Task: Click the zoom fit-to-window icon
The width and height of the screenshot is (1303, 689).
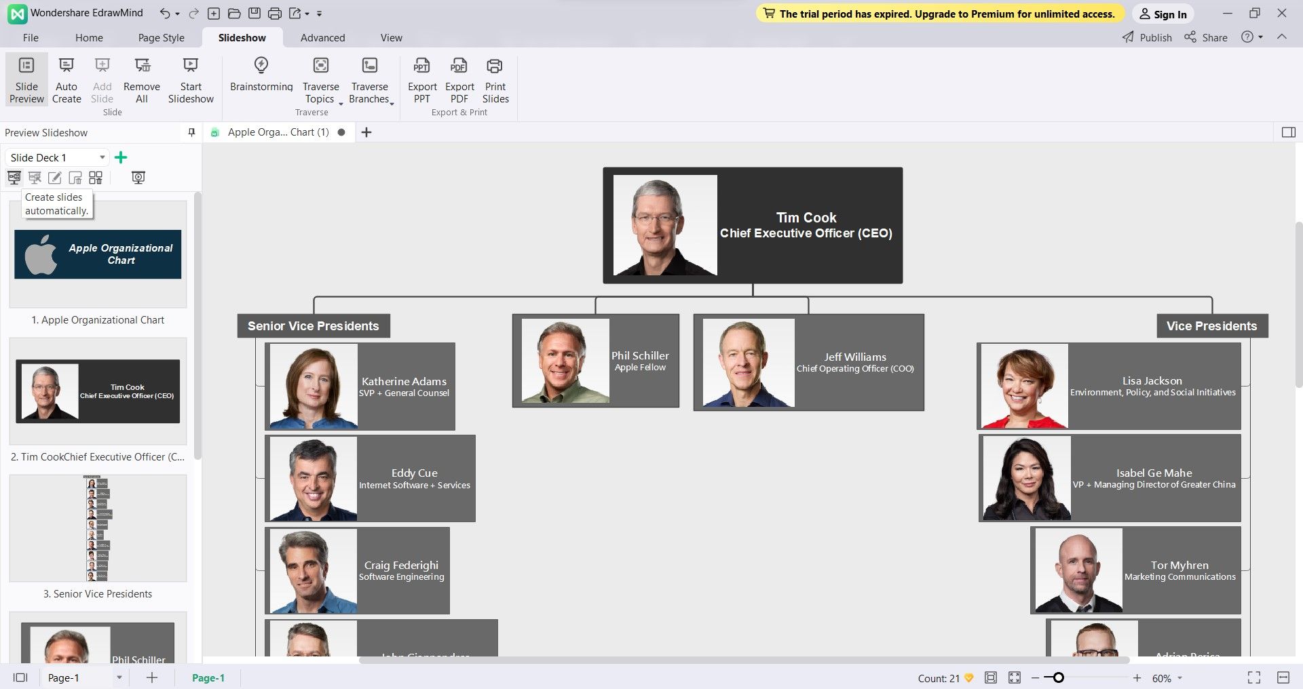Action: [1015, 677]
